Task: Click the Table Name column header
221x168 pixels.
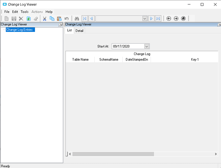Action: point(80,59)
